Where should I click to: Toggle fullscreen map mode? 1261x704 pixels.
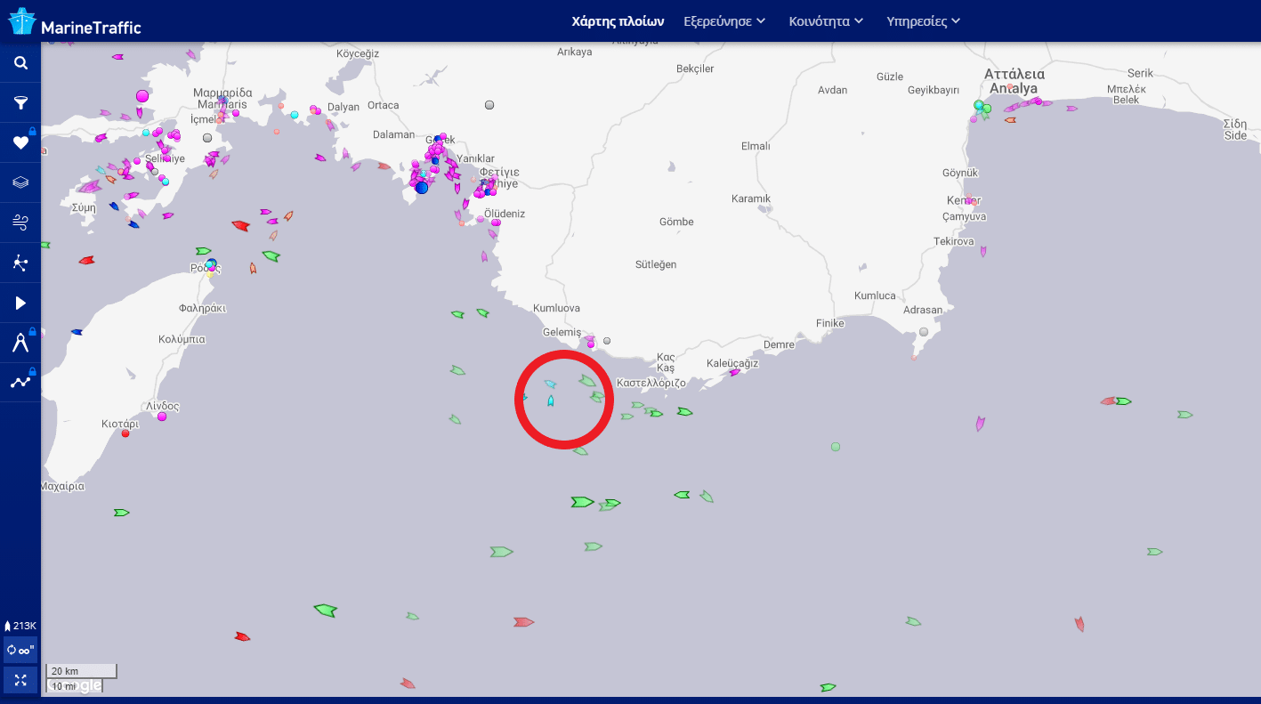click(20, 680)
